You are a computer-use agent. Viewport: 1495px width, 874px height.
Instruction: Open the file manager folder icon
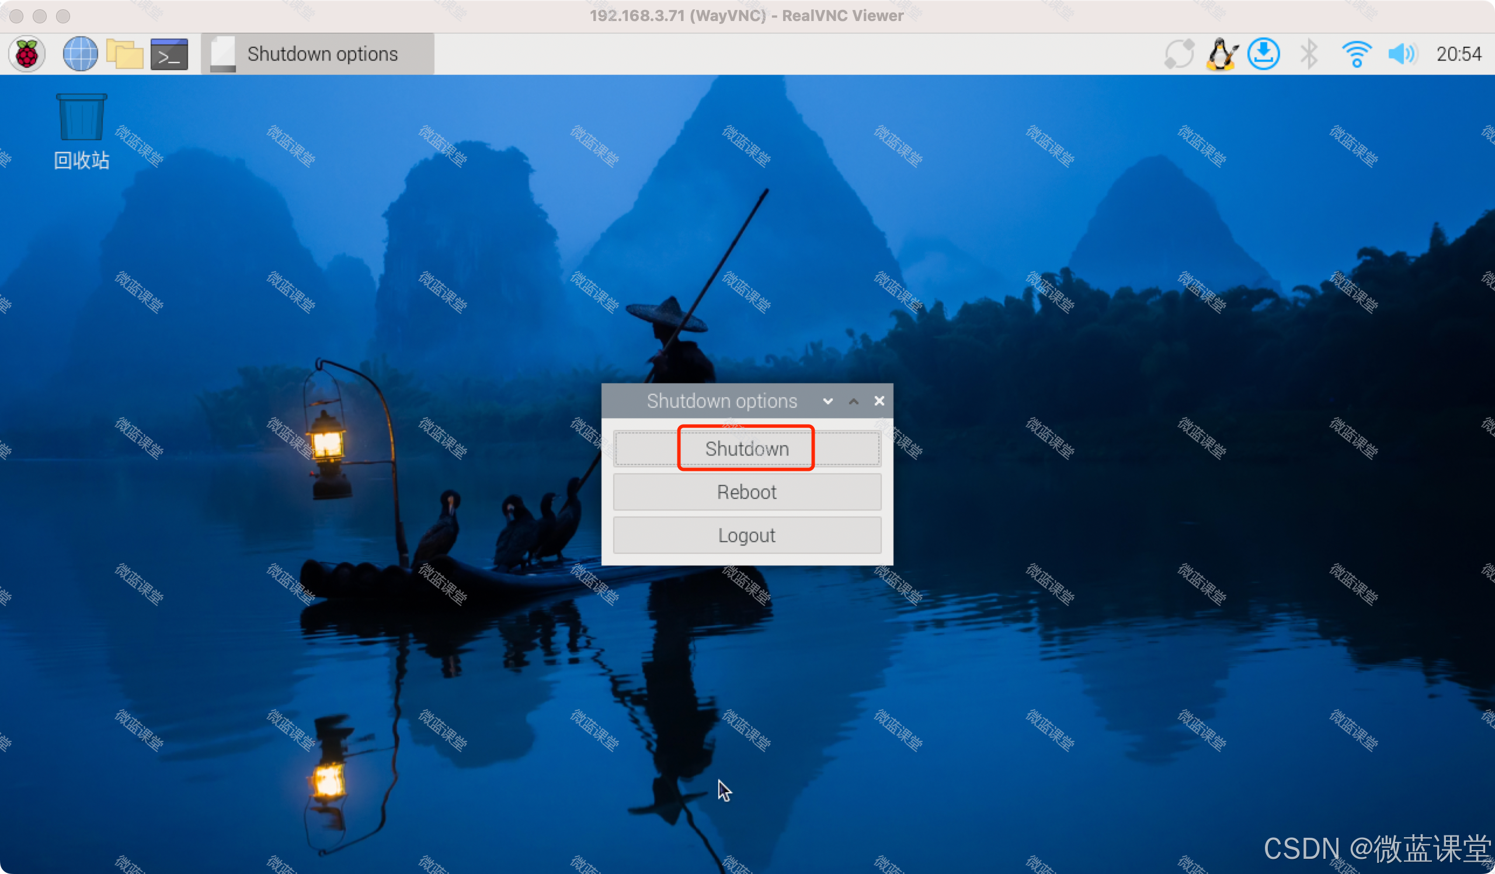pyautogui.click(x=124, y=54)
